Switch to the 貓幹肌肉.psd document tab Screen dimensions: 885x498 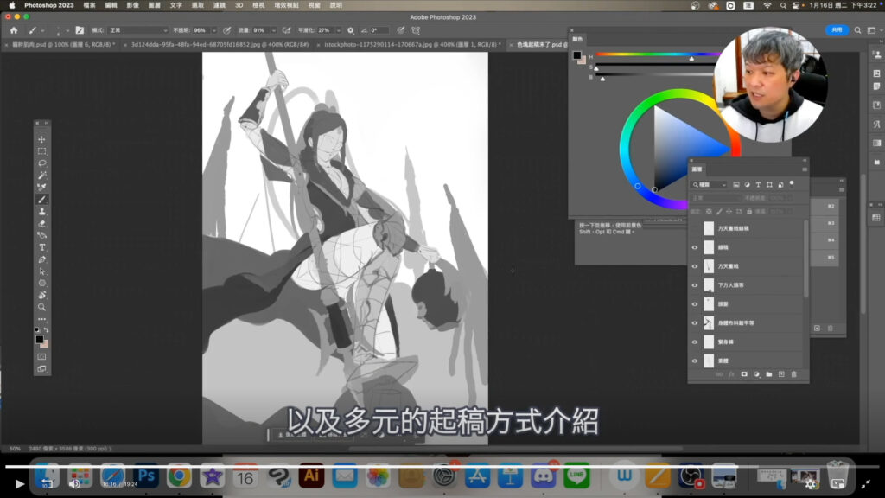click(x=65, y=44)
